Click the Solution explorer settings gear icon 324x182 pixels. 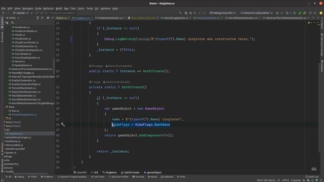[x=48, y=18]
